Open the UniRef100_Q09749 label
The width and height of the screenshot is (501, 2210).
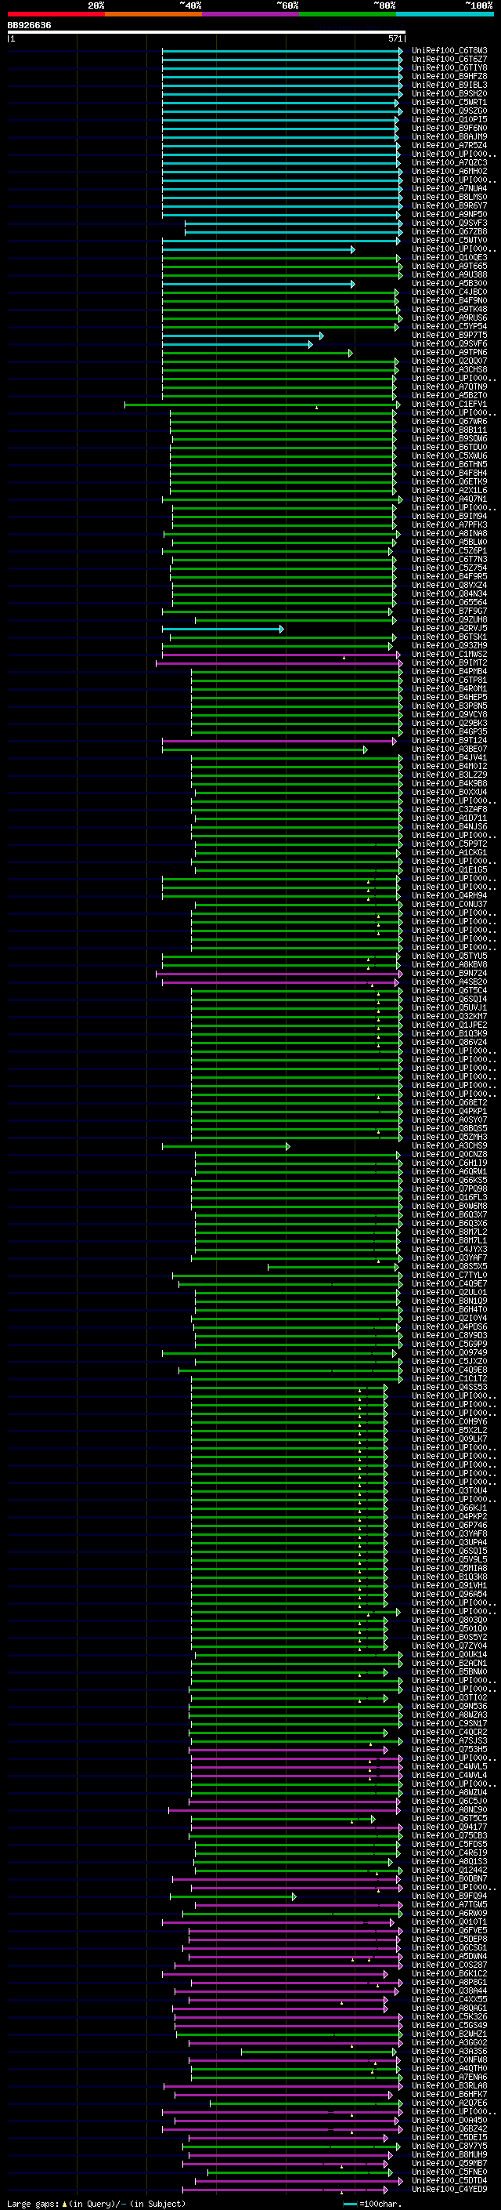[449, 1352]
